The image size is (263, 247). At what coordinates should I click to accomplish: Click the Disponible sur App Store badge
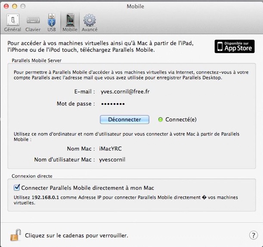[x=235, y=47]
